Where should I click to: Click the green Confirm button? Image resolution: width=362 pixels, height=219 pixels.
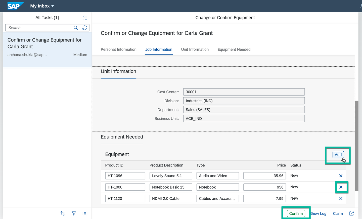coord(296,213)
